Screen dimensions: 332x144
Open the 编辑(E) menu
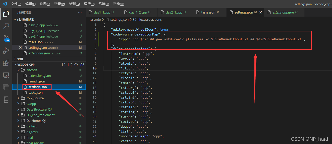(30, 4)
